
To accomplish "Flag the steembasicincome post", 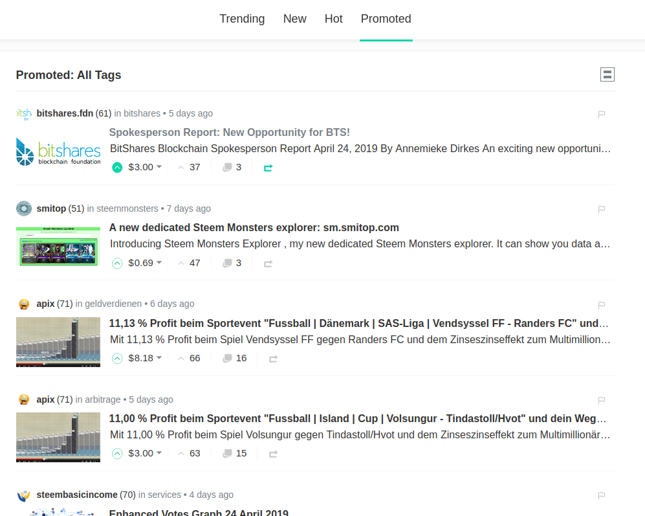I will (x=601, y=495).
